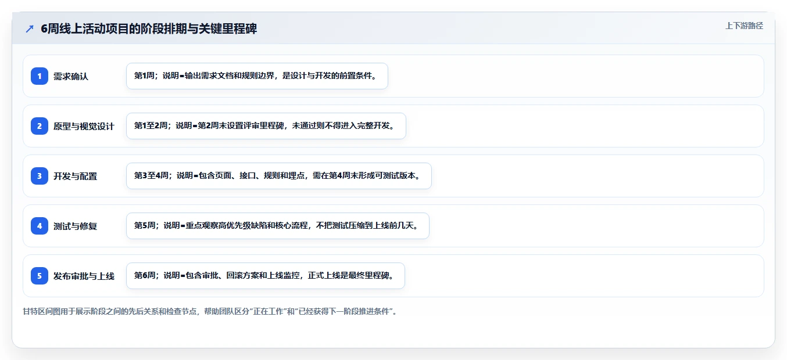Click the 开发与配置 stage label
Viewport: 787px width, 360px height.
coord(75,176)
